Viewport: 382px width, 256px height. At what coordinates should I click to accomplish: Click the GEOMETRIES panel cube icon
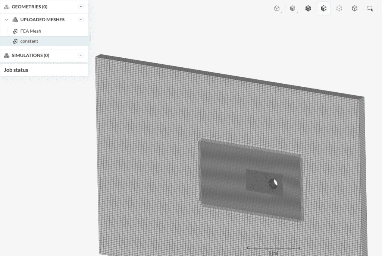pos(6,6)
